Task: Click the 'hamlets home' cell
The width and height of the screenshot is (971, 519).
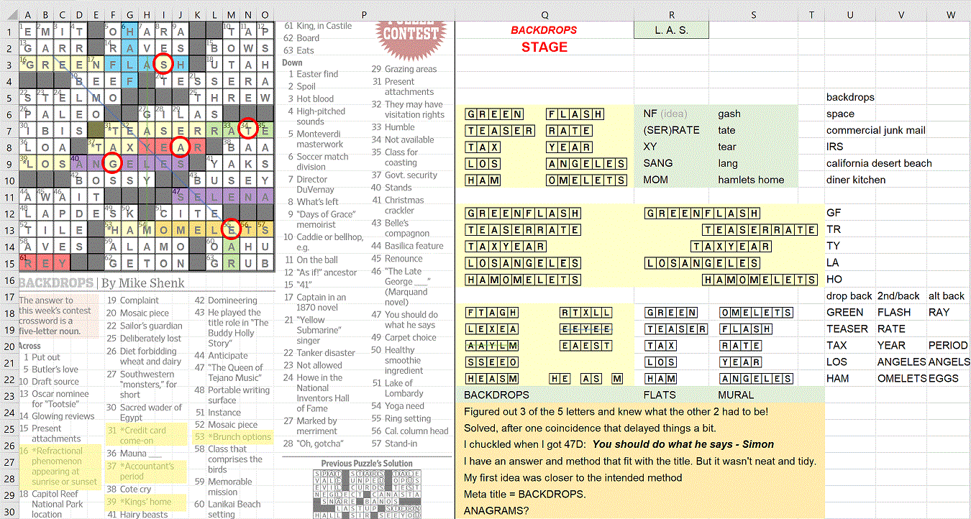Action: pos(753,180)
